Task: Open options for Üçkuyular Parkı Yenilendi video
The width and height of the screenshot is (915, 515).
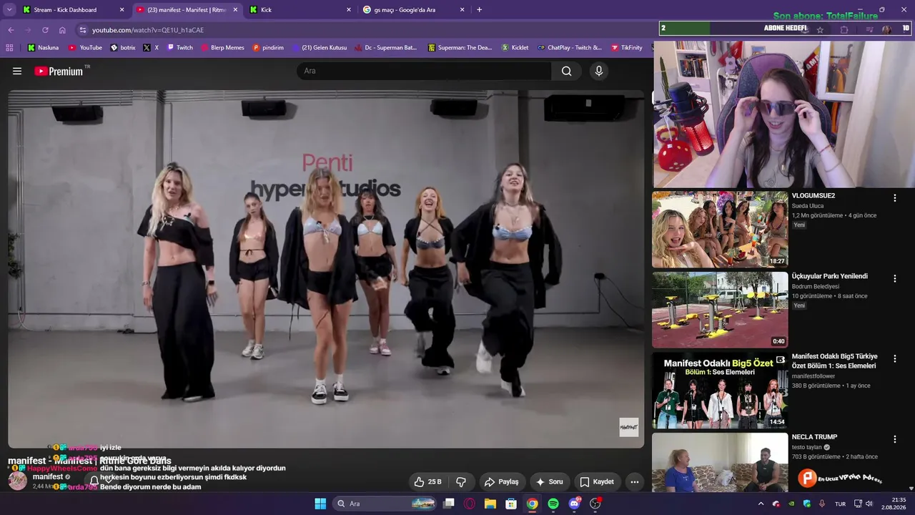Action: pyautogui.click(x=895, y=278)
